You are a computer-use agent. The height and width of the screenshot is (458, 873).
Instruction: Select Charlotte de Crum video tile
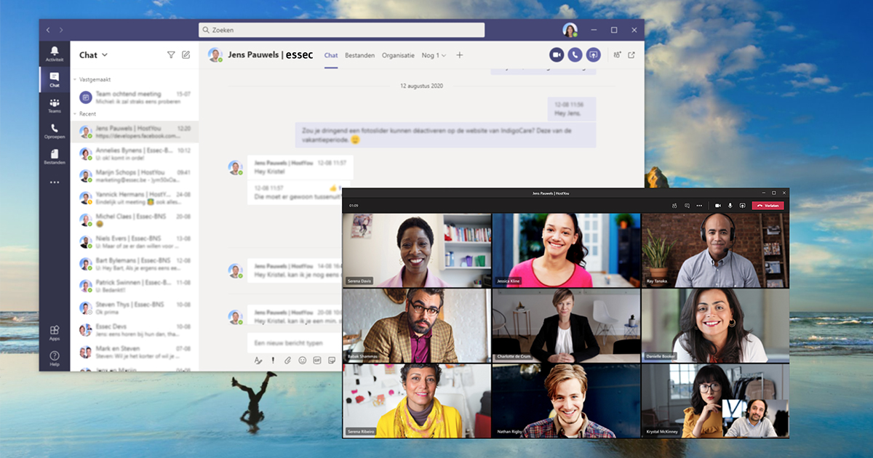[567, 326]
